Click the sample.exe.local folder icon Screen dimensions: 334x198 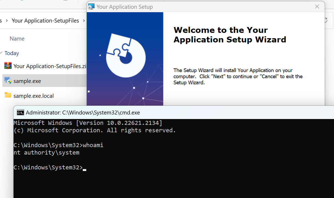[x=8, y=95]
